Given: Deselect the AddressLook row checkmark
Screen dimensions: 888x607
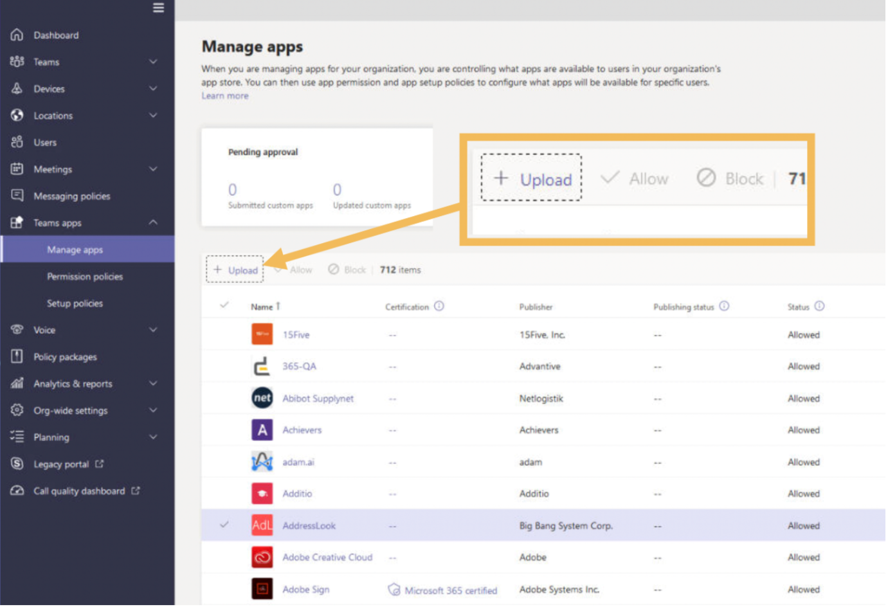Looking at the screenshot, I should (224, 525).
